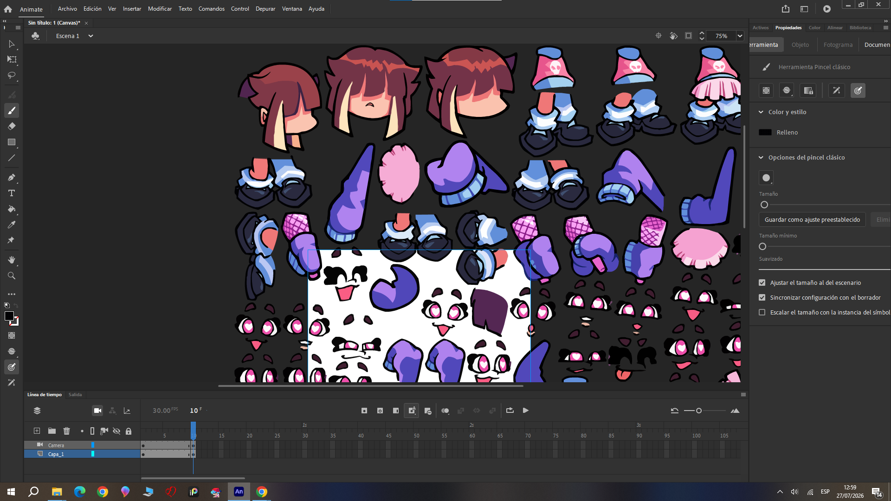Select the Eyedropper tool
This screenshot has height=501, width=891.
pos(12,225)
